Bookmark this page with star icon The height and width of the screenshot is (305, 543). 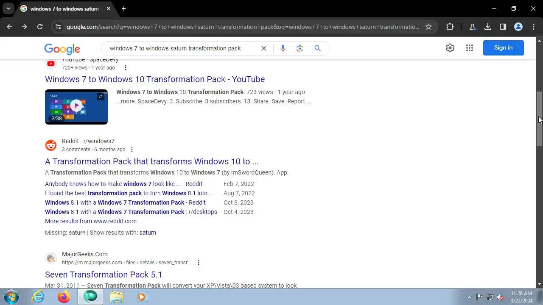428,27
